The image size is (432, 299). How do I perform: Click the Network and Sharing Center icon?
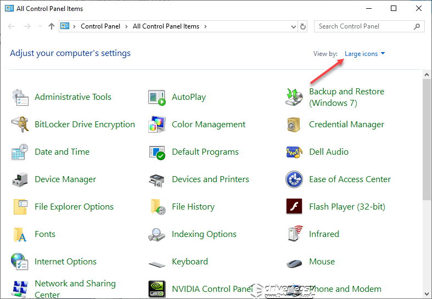[x=20, y=289]
